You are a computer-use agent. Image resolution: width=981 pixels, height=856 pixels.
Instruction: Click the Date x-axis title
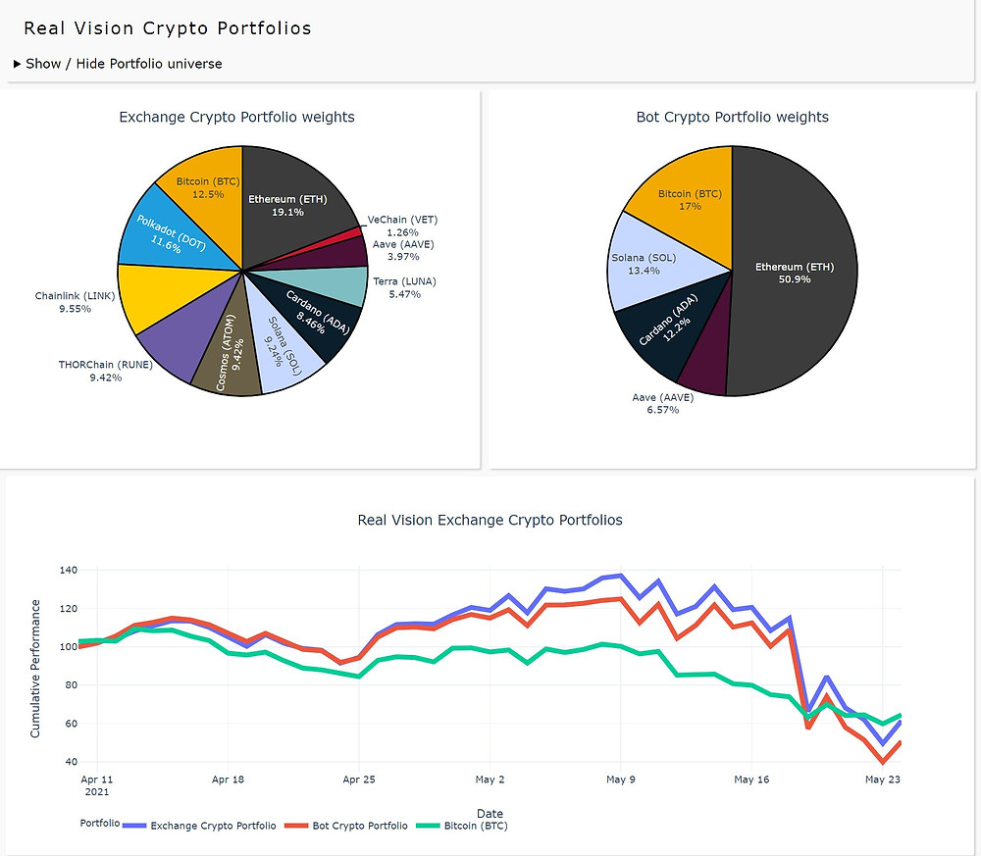(x=490, y=814)
